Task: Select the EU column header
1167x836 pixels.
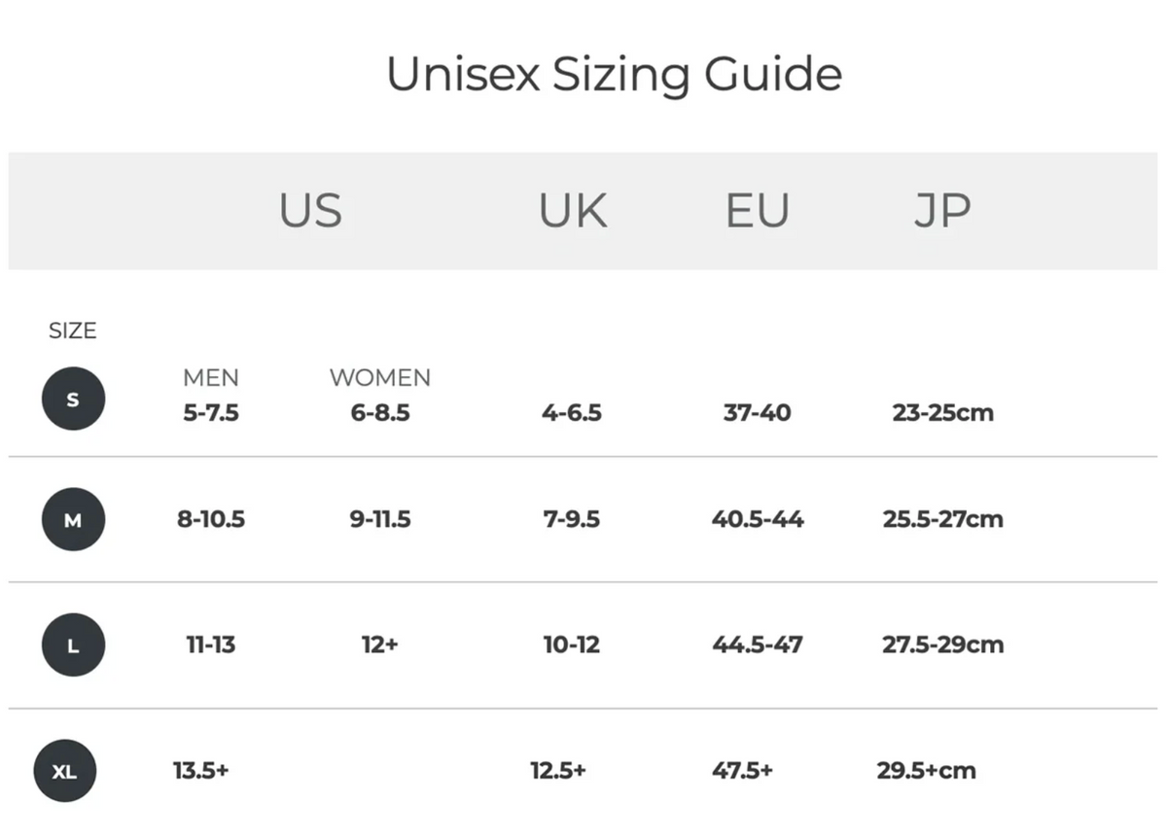Action: 757,211
